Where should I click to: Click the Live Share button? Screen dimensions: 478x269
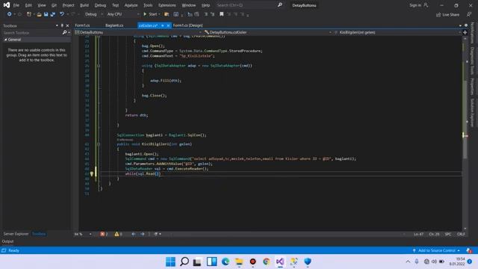click(447, 15)
